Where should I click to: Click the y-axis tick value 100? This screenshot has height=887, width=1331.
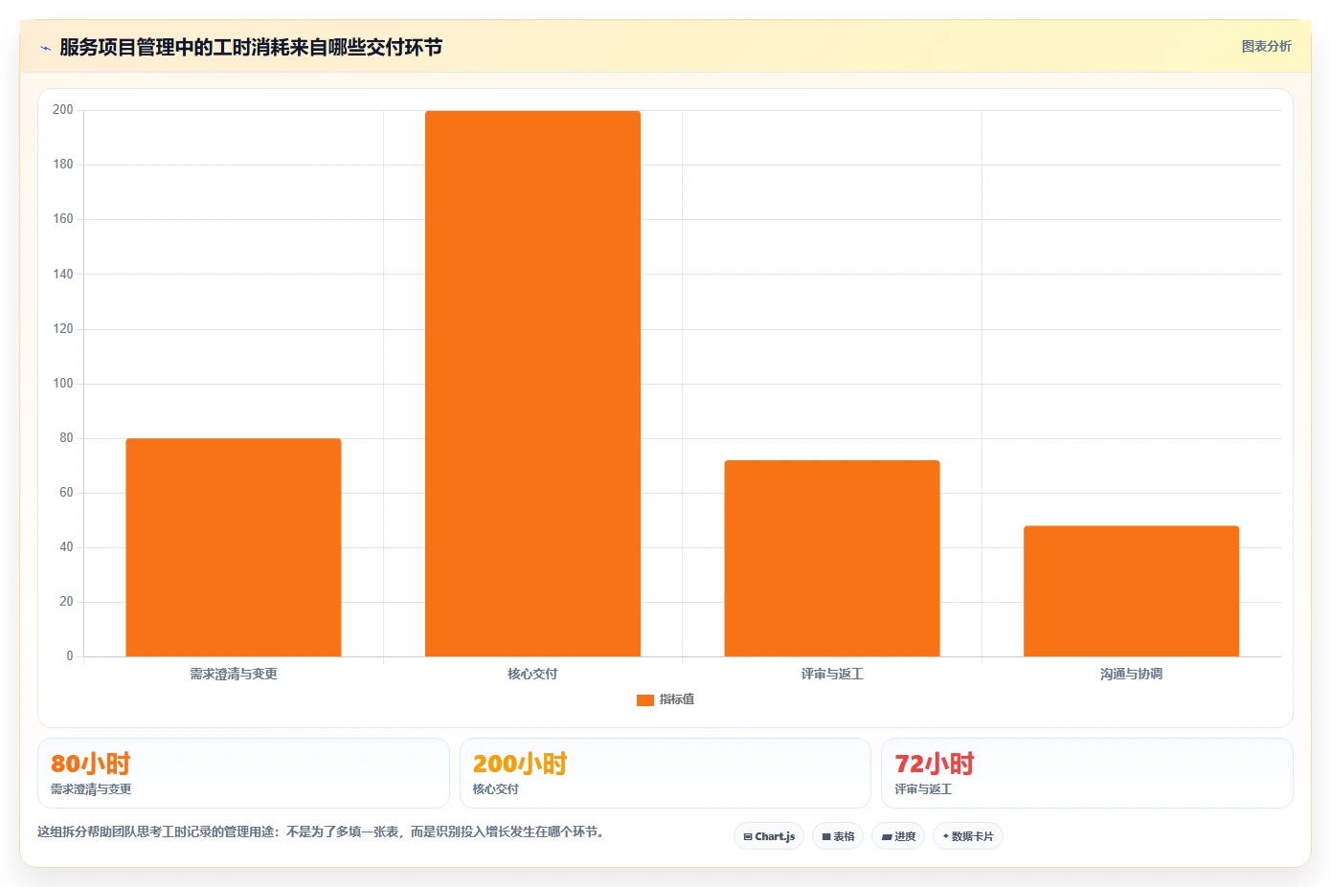point(63,384)
